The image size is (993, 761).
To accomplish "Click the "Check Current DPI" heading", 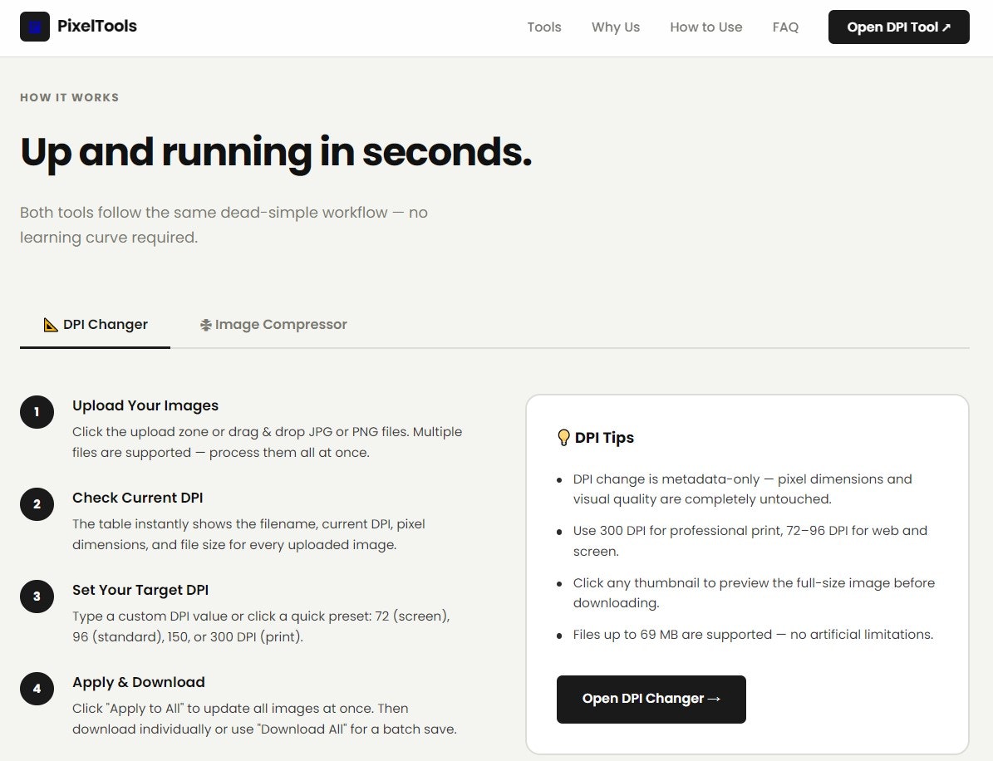I will tap(137, 498).
